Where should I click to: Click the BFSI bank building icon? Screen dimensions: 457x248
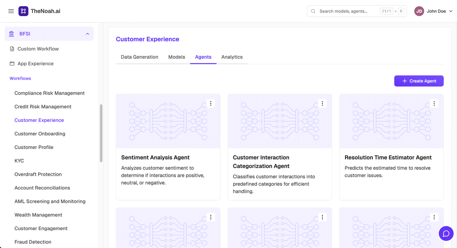(11, 34)
